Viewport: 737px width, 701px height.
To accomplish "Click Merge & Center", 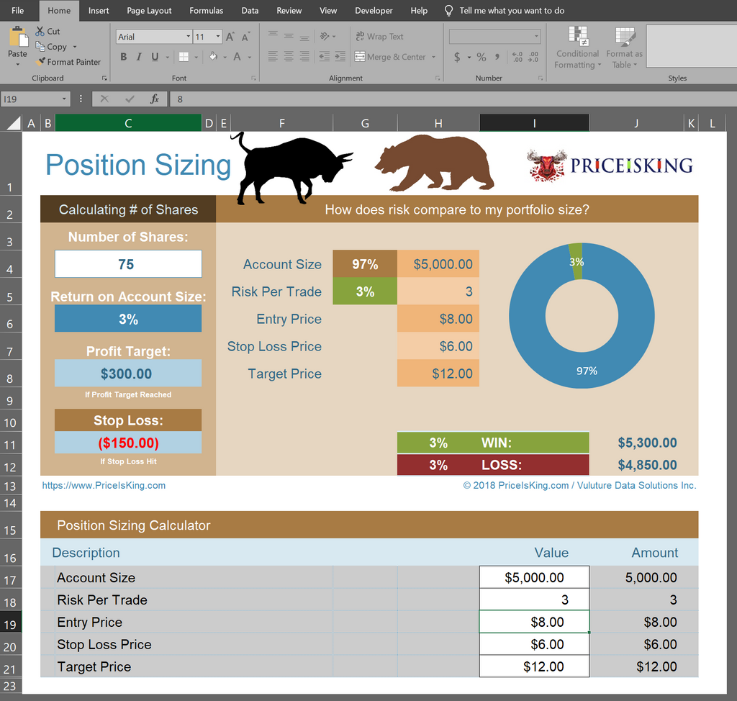I will click(x=390, y=57).
